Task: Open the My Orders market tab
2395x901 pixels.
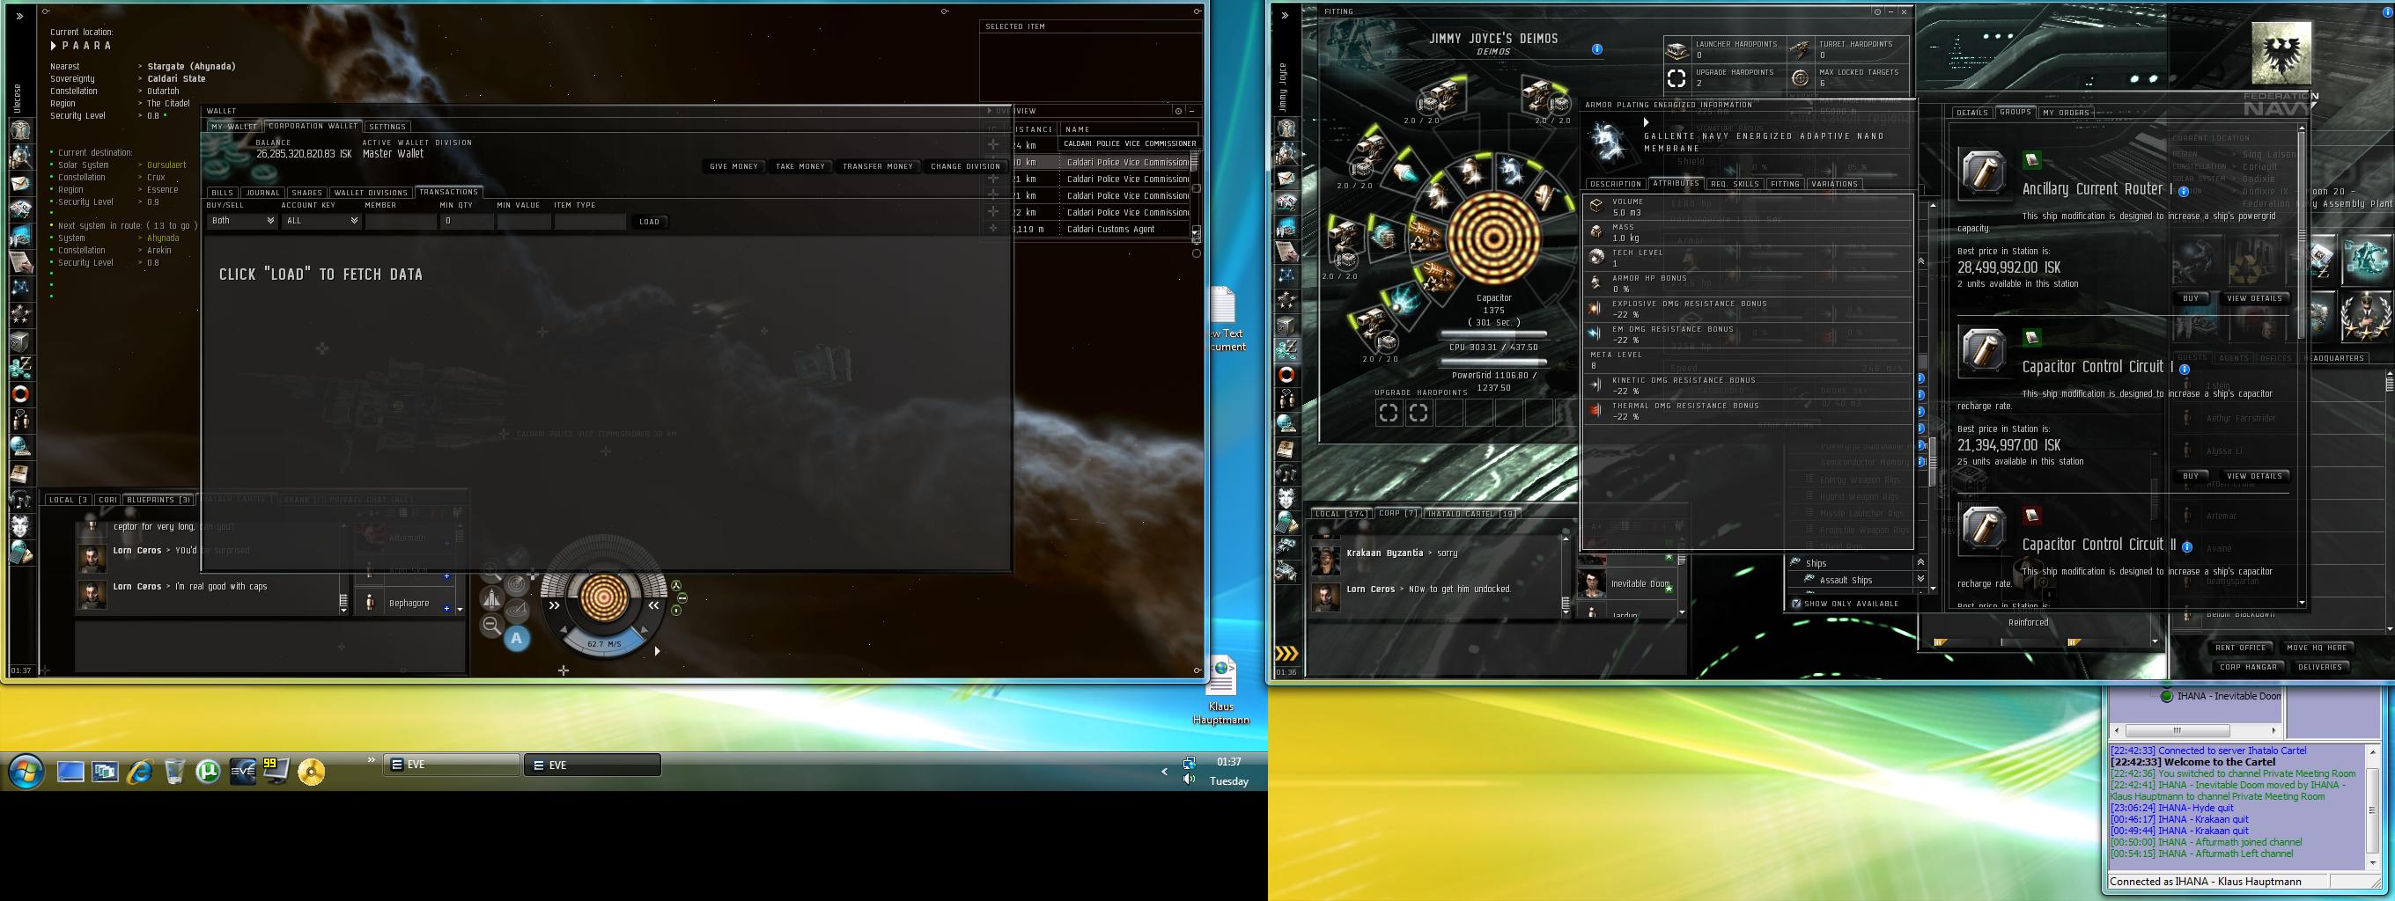Action: click(x=2067, y=113)
